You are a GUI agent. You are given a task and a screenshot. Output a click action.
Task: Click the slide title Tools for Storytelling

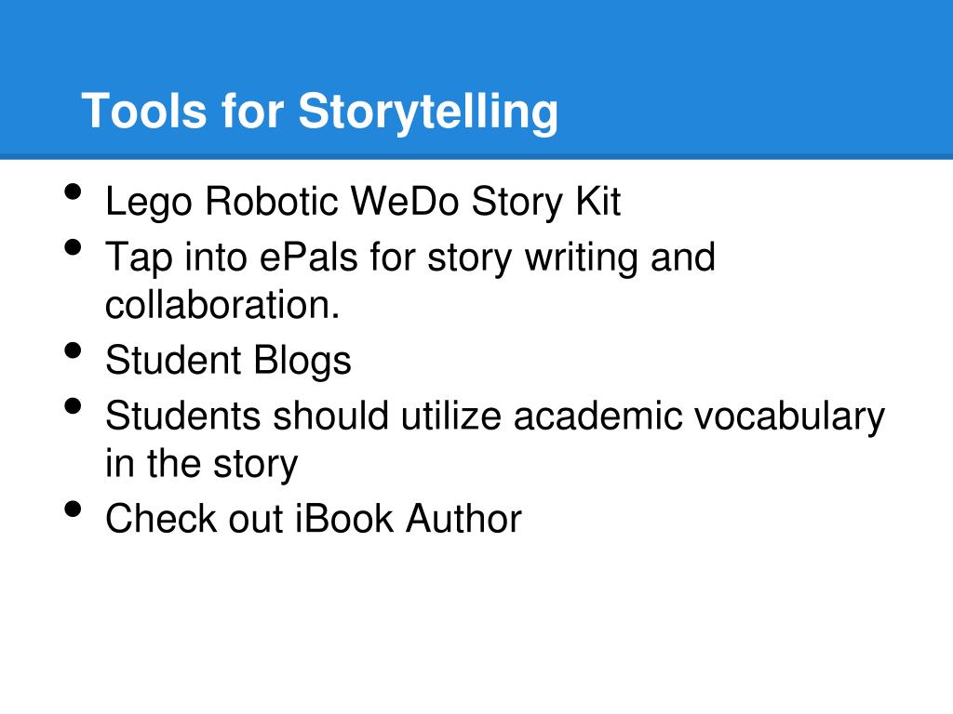(320, 112)
